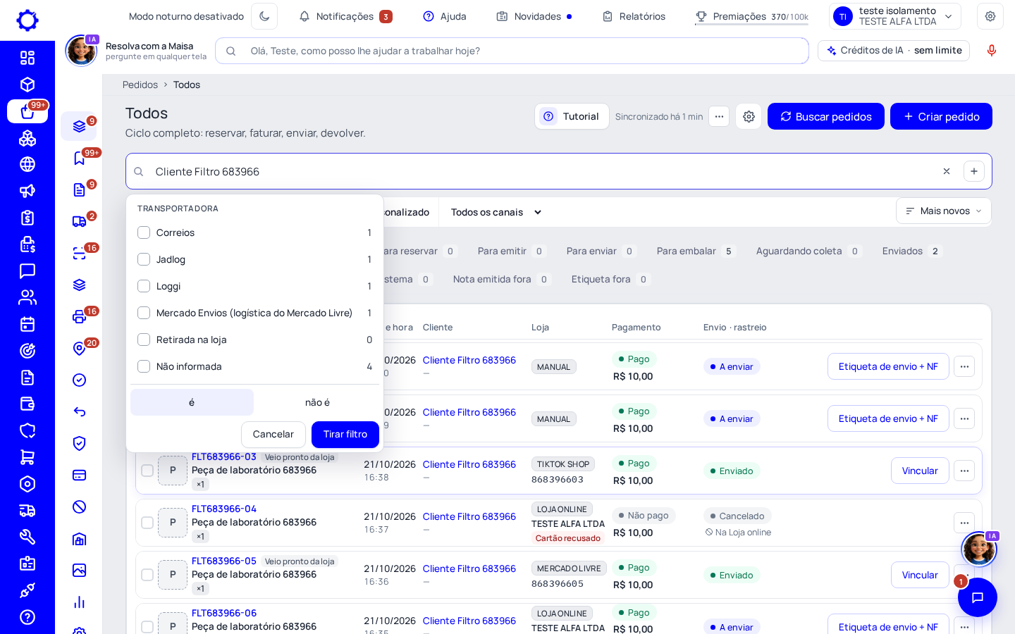Image resolution: width=1015 pixels, height=634 pixels.
Task: Toggle night mode with the moon button
Action: [x=264, y=16]
